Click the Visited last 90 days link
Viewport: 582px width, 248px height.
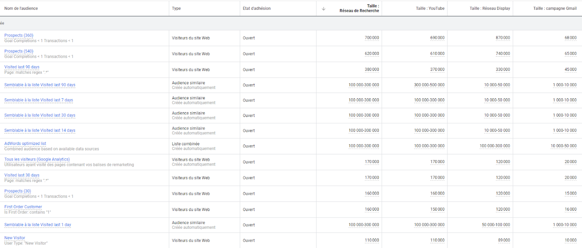pos(22,67)
